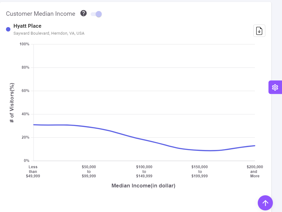Click the $150,000 to $199,999 axis label
282x212 pixels.
[x=200, y=171]
